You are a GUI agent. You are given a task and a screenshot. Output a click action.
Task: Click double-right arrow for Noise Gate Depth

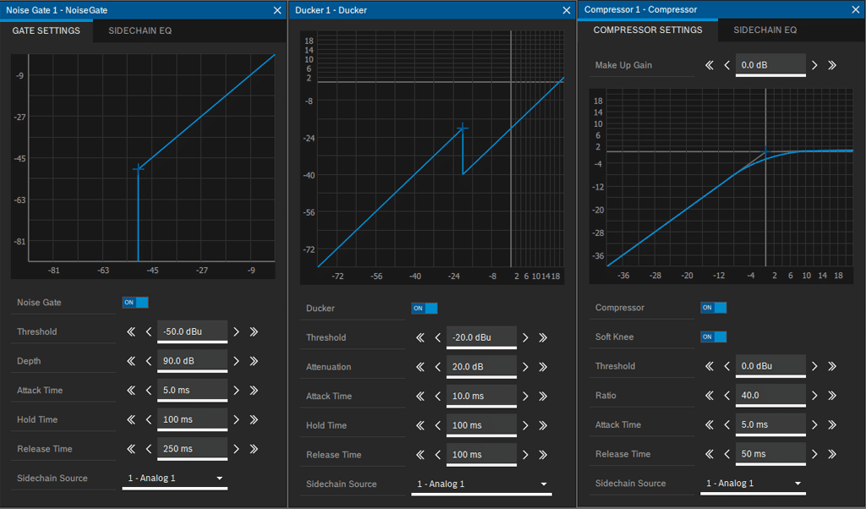254,361
